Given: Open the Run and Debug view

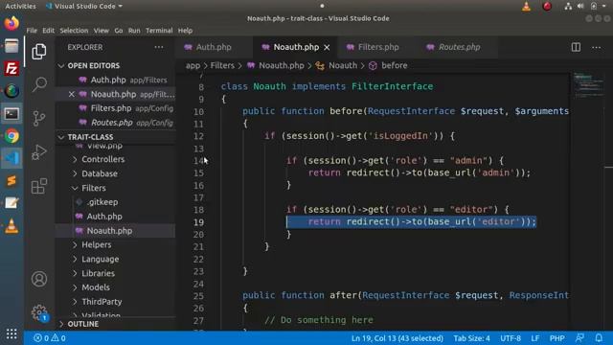Looking at the screenshot, I should coord(39,152).
